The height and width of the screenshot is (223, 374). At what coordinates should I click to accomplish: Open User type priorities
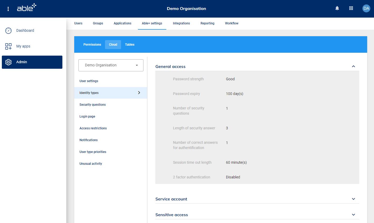[111, 152]
